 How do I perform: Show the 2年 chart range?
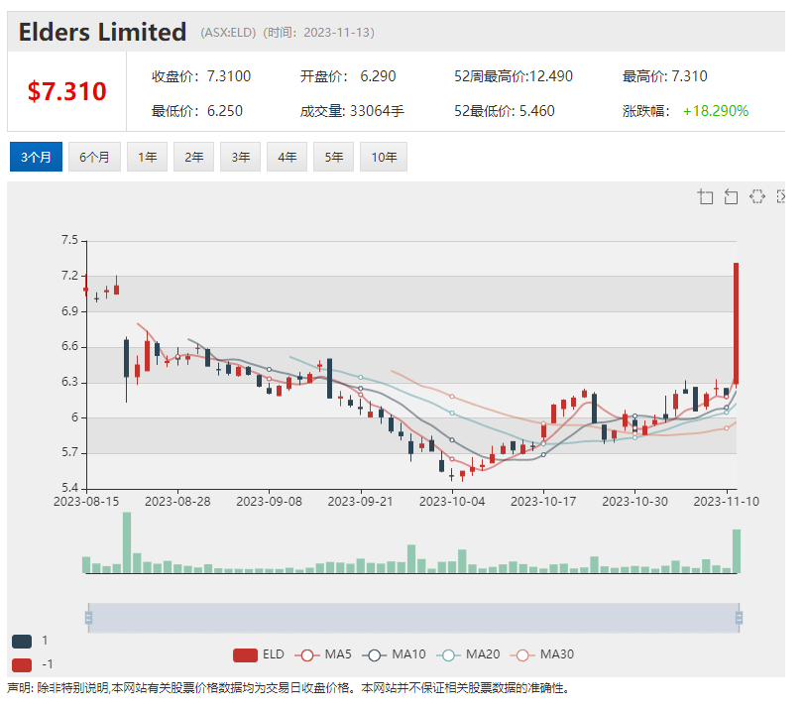tap(193, 157)
